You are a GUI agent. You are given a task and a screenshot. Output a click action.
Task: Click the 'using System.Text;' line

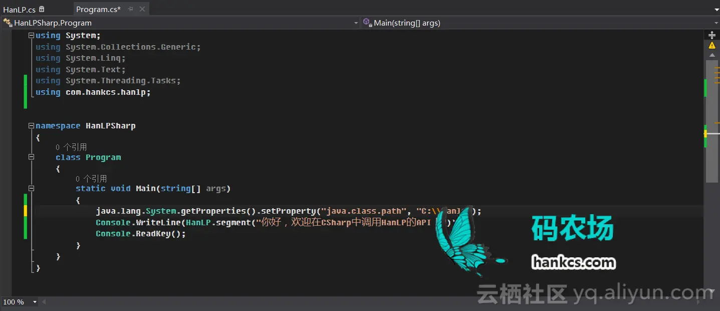coord(81,70)
